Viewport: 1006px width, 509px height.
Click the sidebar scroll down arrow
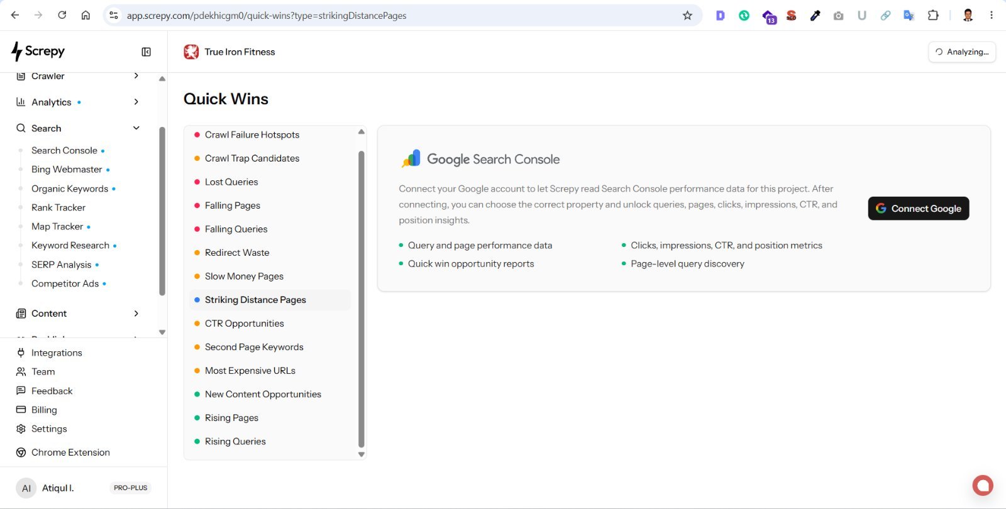(162, 332)
